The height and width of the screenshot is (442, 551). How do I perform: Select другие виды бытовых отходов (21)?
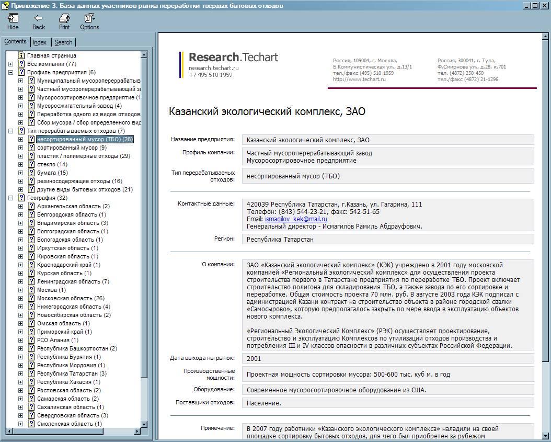85,189
